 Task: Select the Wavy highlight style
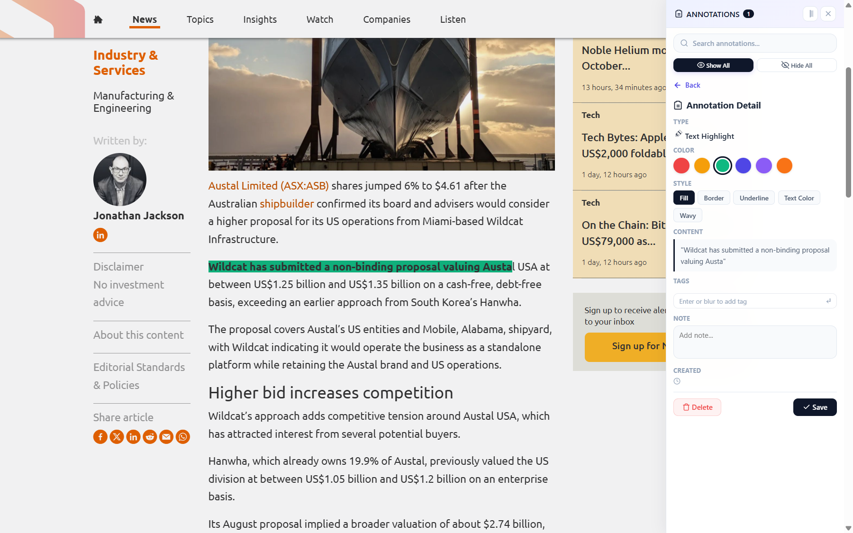pos(688,216)
